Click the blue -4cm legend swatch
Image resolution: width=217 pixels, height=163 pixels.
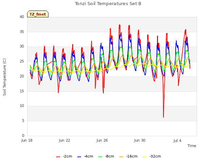pos(79,157)
